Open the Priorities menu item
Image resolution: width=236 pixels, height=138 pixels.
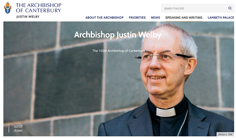click(137, 18)
